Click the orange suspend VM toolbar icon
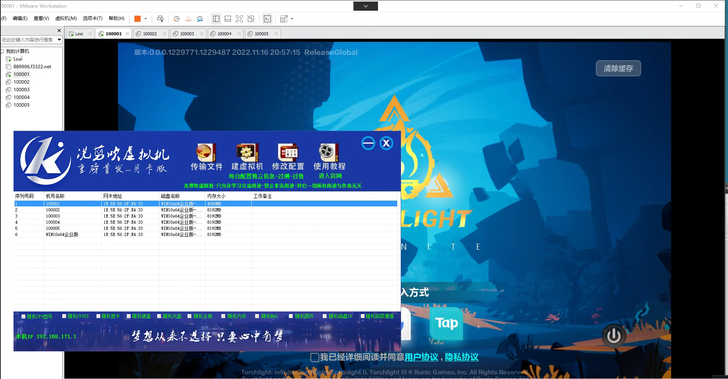The height and width of the screenshot is (379, 728). click(x=137, y=19)
